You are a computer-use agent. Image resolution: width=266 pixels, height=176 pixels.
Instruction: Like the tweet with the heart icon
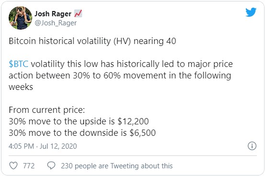click(x=13, y=165)
